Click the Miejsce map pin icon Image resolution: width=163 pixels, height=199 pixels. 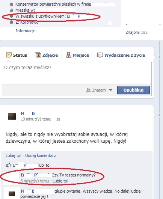point(69,55)
